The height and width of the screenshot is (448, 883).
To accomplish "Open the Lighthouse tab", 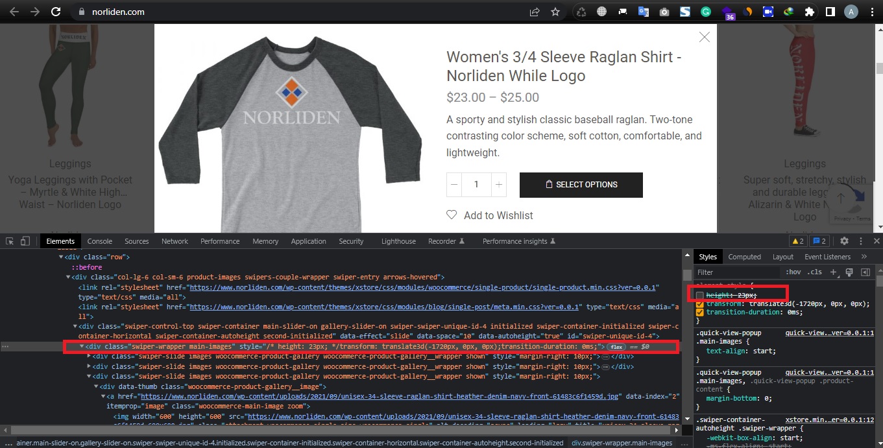I will point(398,241).
